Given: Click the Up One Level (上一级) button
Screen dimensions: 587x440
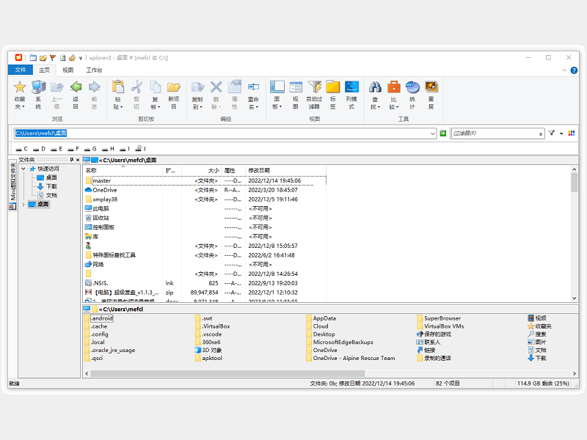Looking at the screenshot, I should (57, 88).
